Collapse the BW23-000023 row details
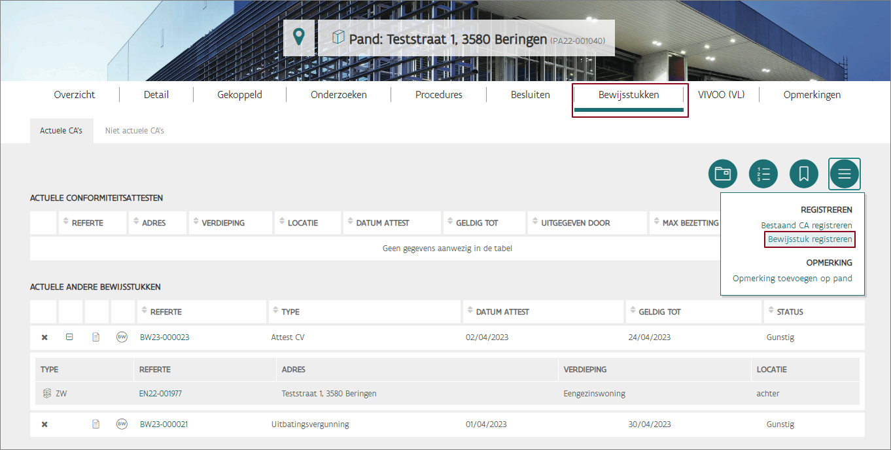The height and width of the screenshot is (450, 891). click(x=69, y=337)
